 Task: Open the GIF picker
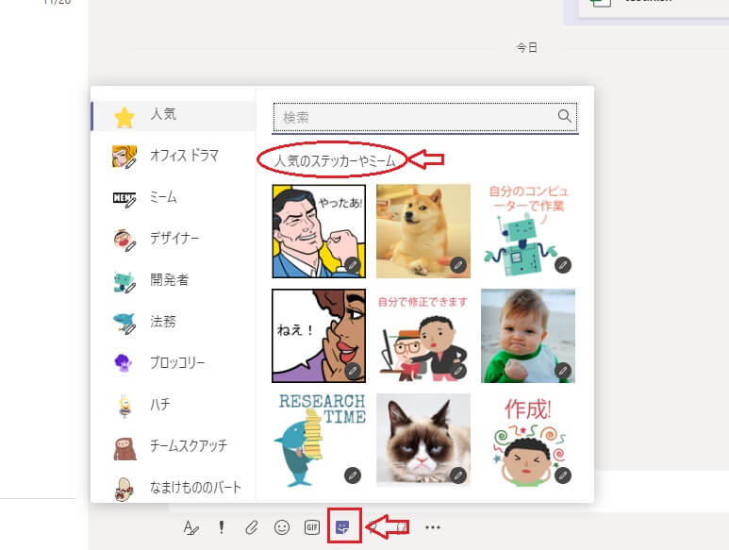coord(311,527)
